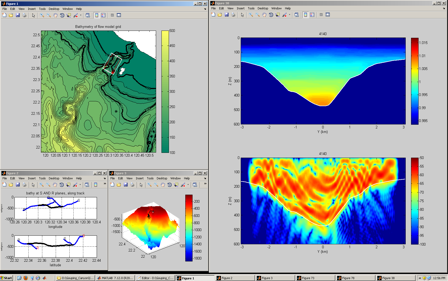Viewport: 448px width, 281px height.
Task: Expand Figure 2 toolbar overflow chevron
Action: coord(105,184)
